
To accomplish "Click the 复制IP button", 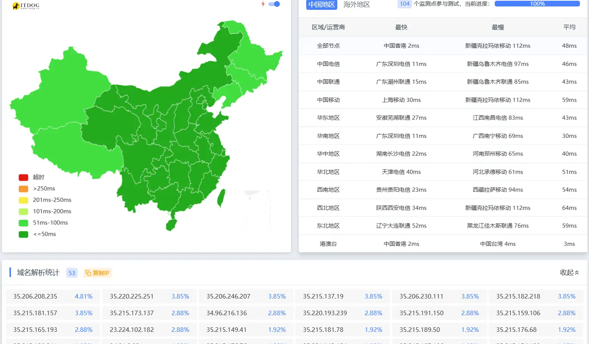I will coord(97,273).
